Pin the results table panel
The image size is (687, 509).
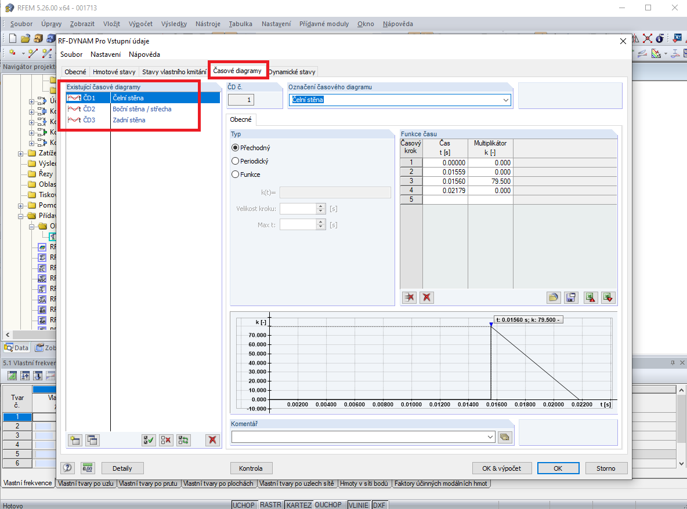(672, 363)
